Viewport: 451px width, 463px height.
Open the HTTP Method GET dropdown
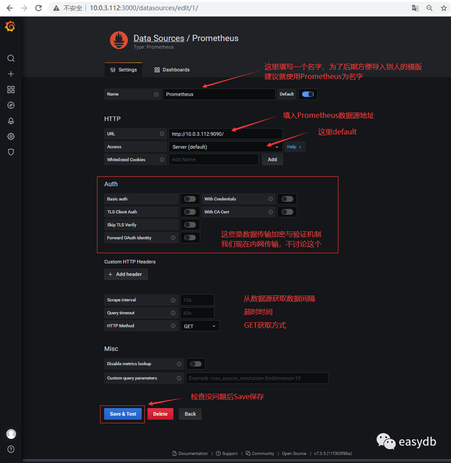click(200, 326)
